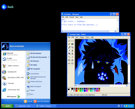This screenshot has height=109, width=135.
Task: Open the File menu in Notepad
Action: pyautogui.click(x=63, y=17)
